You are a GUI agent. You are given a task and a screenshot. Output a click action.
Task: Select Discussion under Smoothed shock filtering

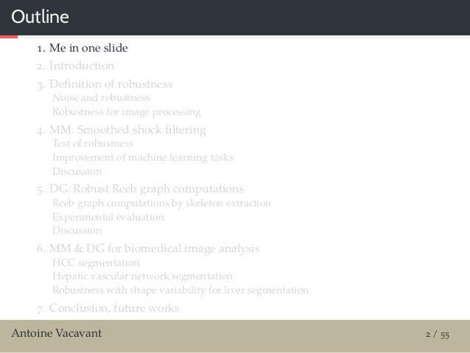tap(77, 171)
